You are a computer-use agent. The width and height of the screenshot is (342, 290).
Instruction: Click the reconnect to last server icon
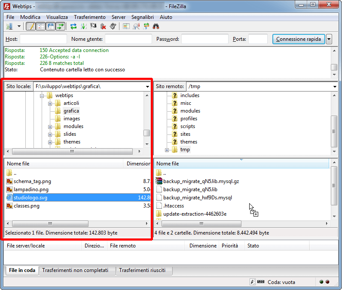[113, 27]
